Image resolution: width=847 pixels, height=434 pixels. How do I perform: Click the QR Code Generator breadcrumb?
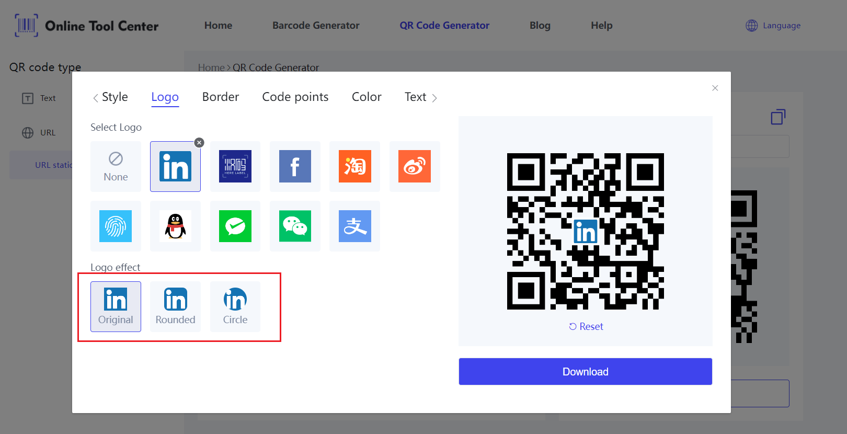coord(276,67)
